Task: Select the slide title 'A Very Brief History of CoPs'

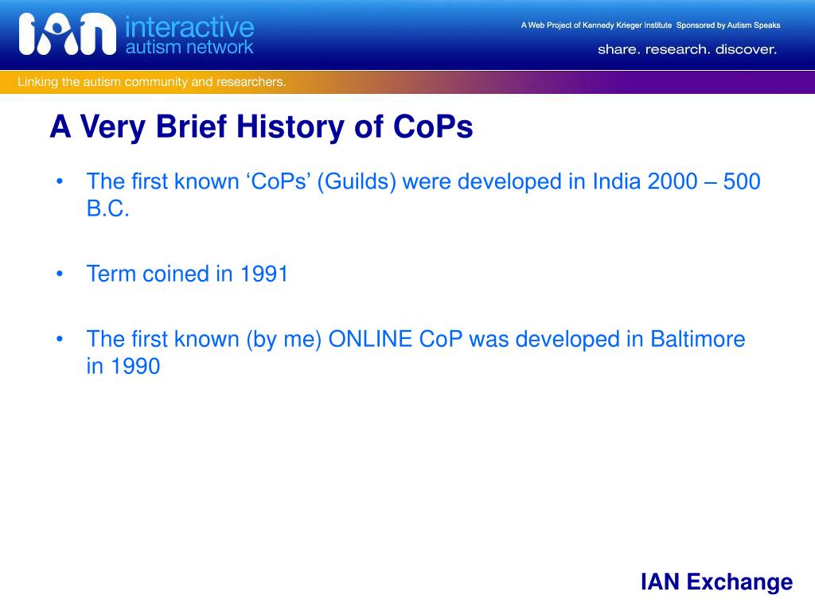Action: (261, 126)
